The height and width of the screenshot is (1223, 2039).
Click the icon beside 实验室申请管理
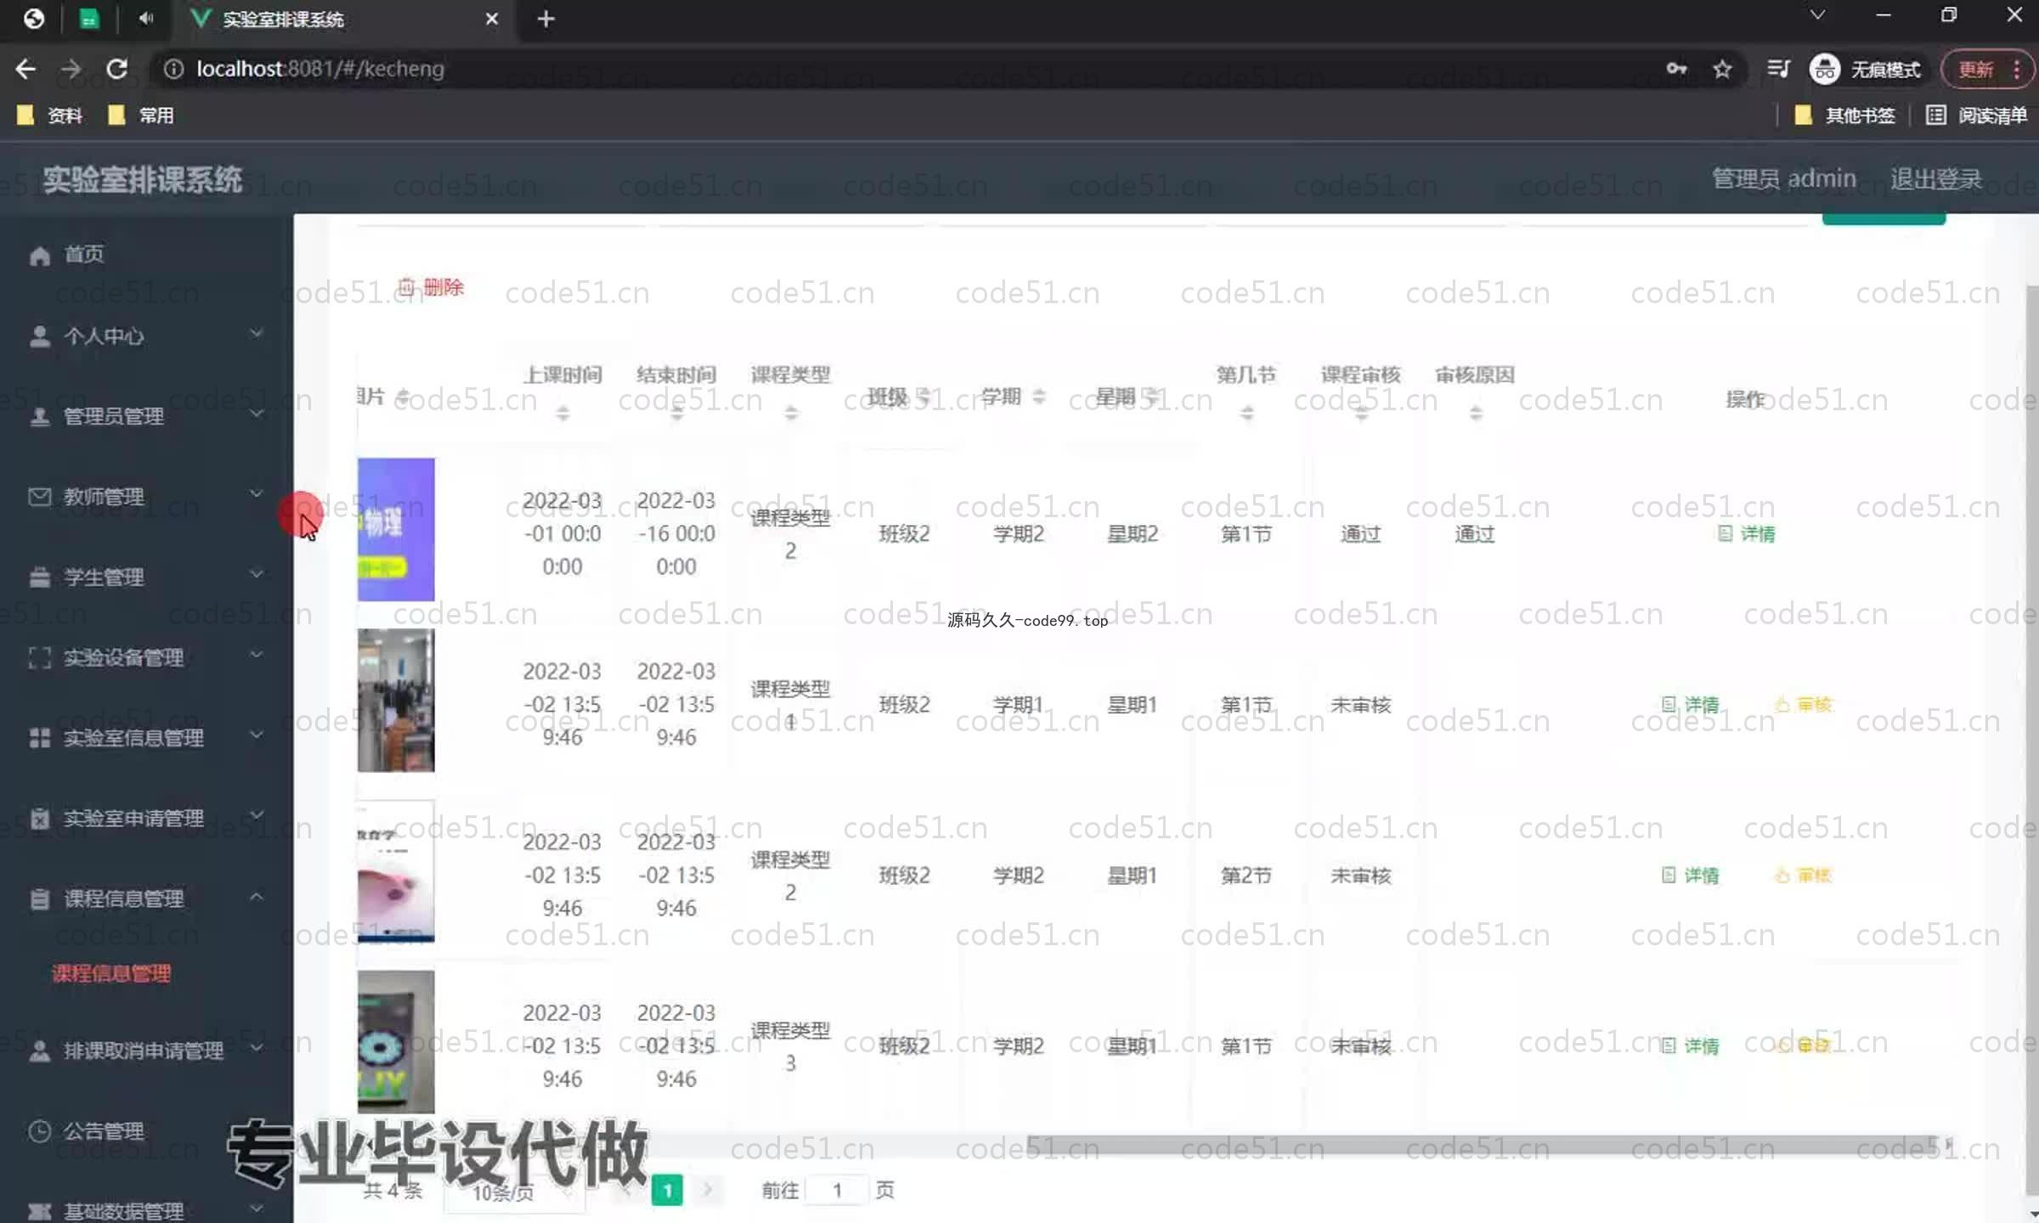click(x=39, y=818)
